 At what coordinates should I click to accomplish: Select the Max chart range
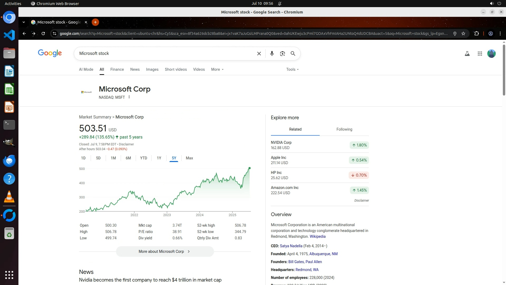pyautogui.click(x=189, y=158)
